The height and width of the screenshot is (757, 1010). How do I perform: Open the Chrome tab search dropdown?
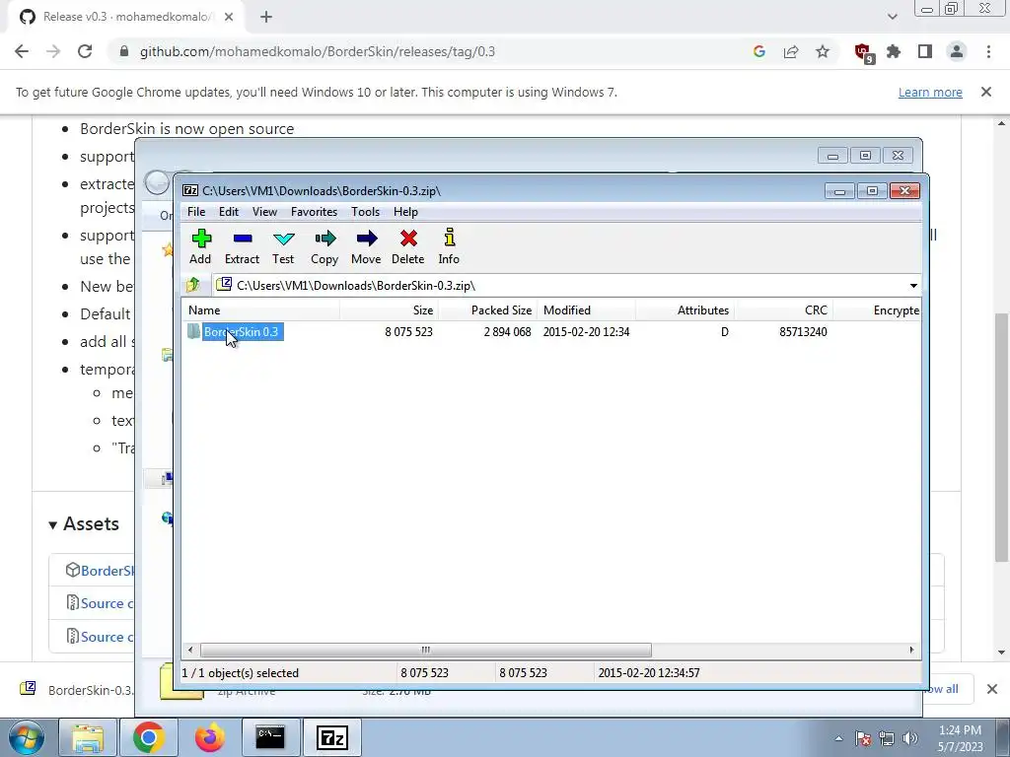click(892, 17)
